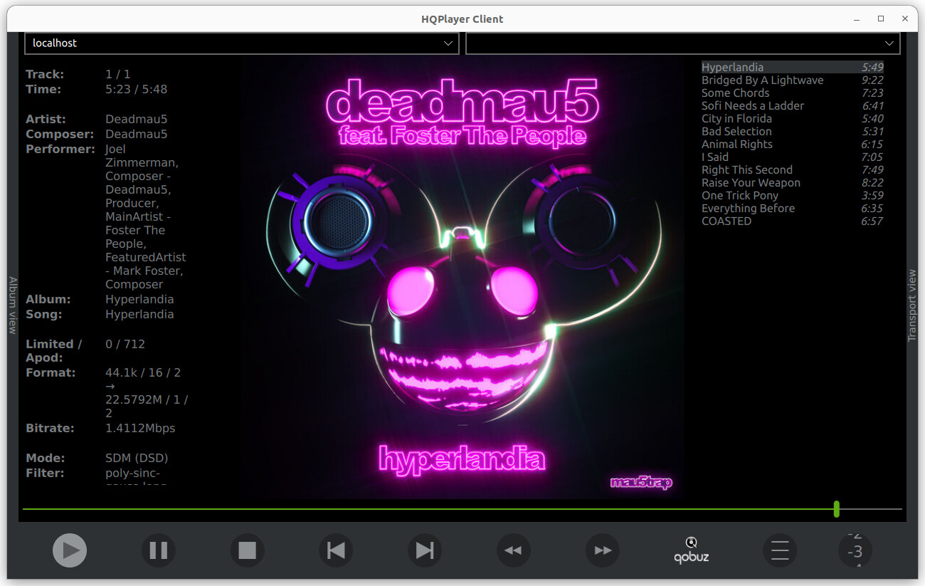925x586 pixels.
Task: Open the Qobuz streaming service
Action: point(691,550)
